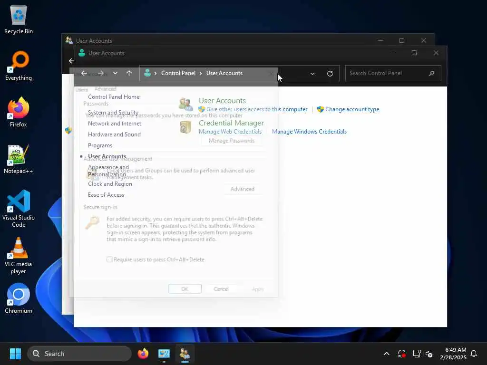Click the User Accounts heading link
This screenshot has height=365, width=487.
click(x=222, y=101)
